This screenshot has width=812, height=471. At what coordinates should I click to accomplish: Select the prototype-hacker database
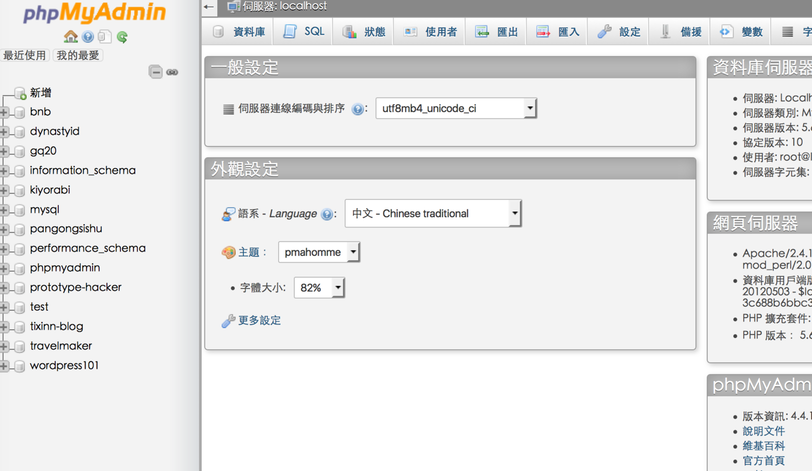76,287
